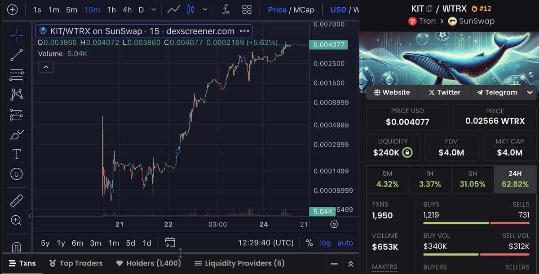539x274 pixels.
Task: Copy the KIT token address
Action: click(430, 8)
